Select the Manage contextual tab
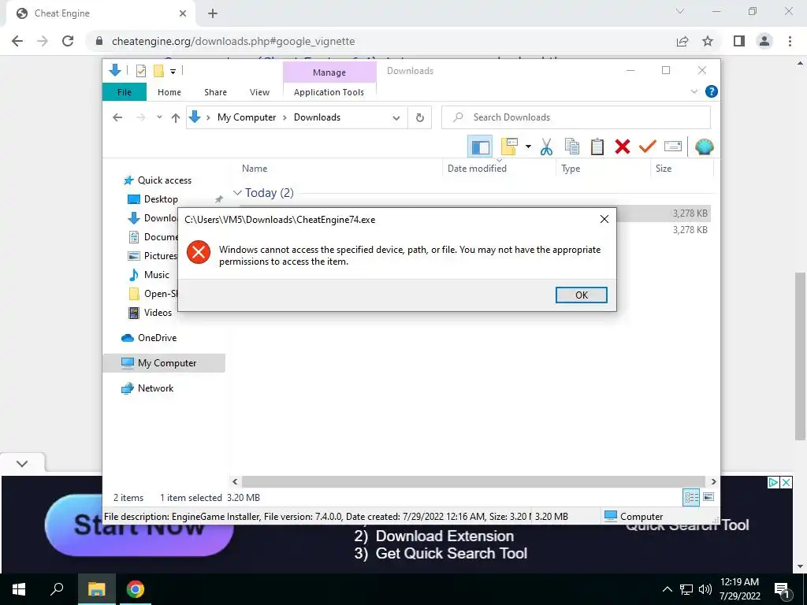The image size is (807, 605). pyautogui.click(x=329, y=72)
